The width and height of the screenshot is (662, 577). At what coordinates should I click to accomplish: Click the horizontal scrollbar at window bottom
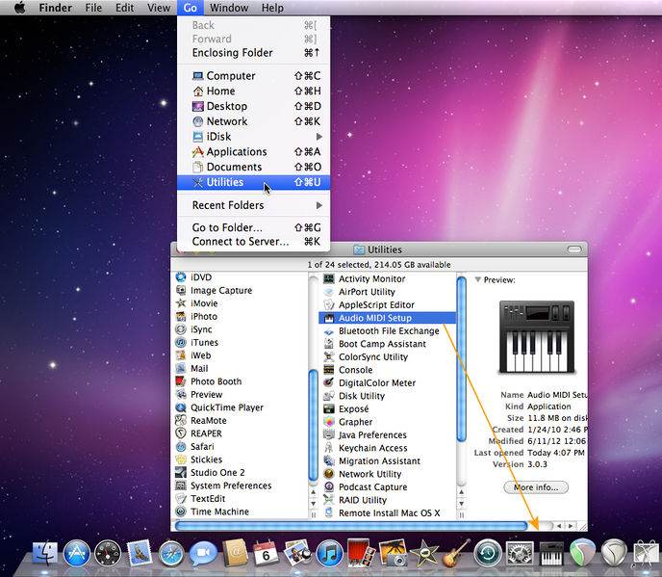(351, 526)
